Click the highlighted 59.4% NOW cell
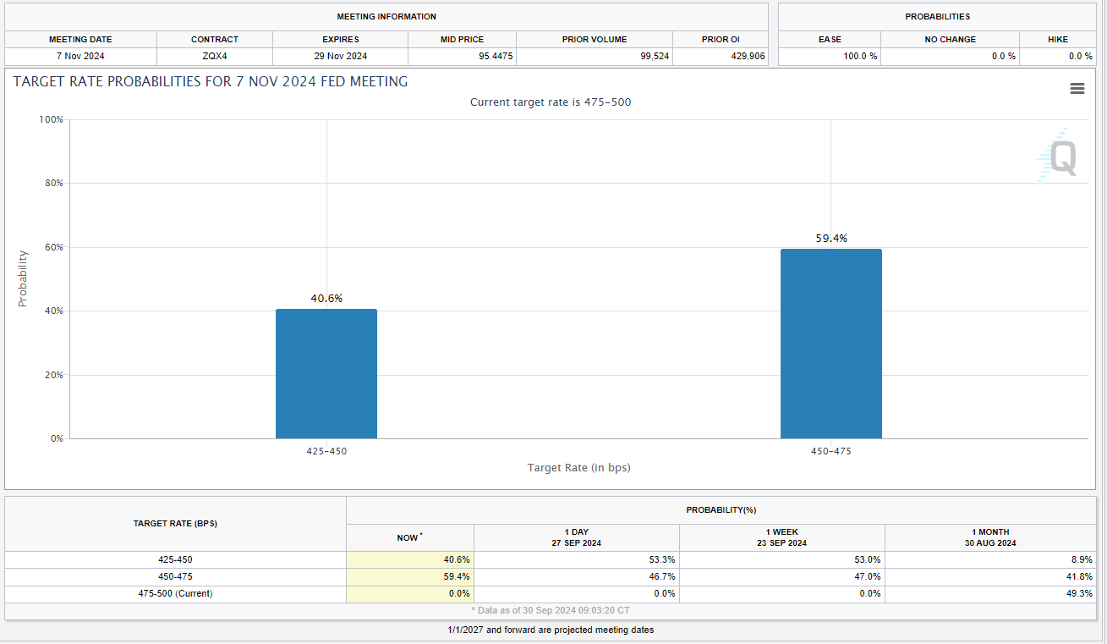 pos(410,576)
